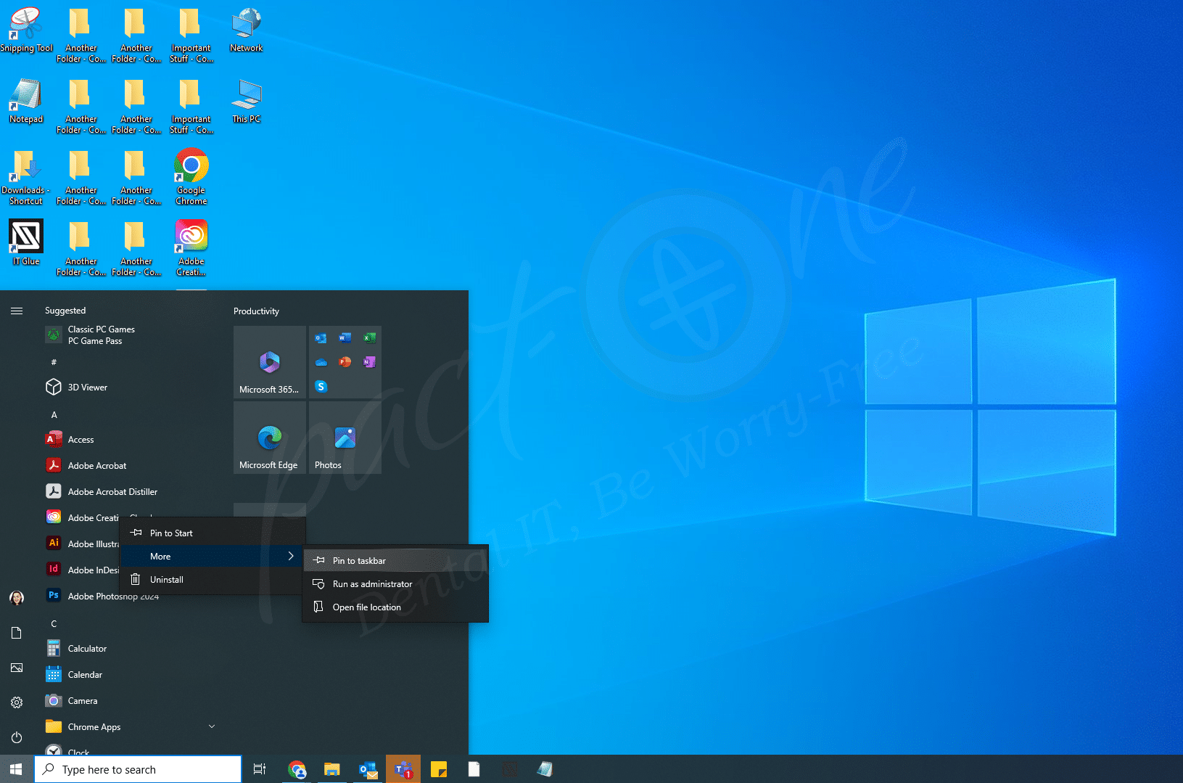Select Pin to taskbar
This screenshot has height=783, width=1183.
pos(358,560)
